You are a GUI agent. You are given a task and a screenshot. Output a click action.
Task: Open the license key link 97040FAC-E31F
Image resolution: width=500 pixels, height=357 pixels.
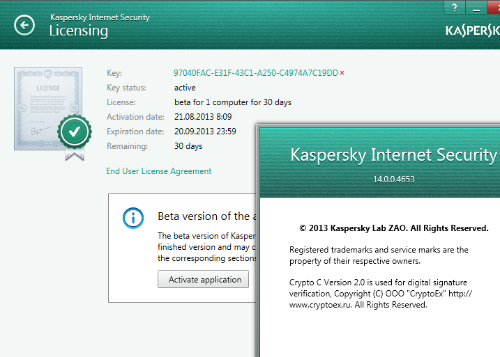pyautogui.click(x=256, y=73)
